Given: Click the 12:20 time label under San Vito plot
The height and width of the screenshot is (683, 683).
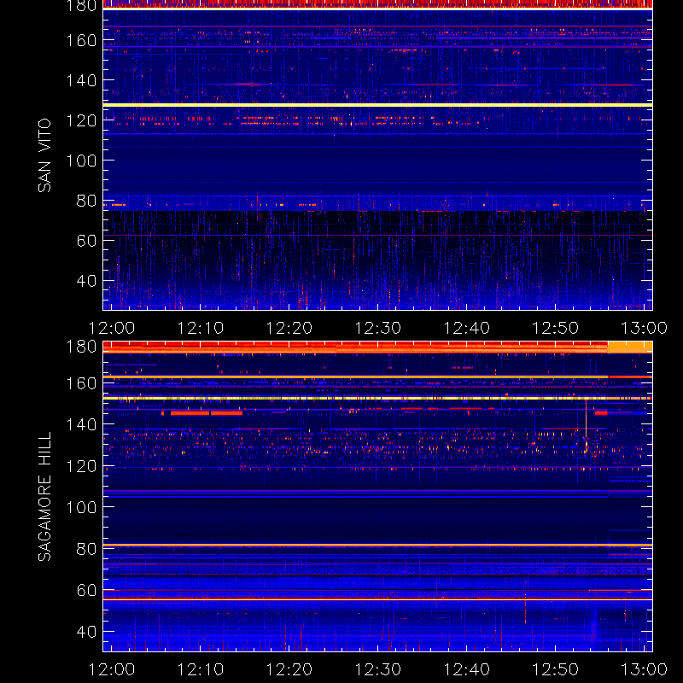Looking at the screenshot, I should [289, 328].
